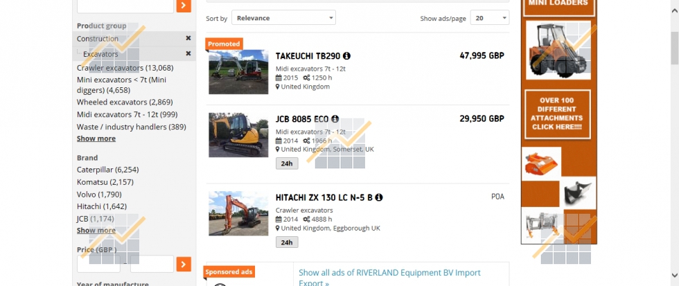Image resolution: width=679 pixels, height=286 pixels.
Task: Filter by Midi excavators 7t - 12t (999)
Action: click(x=127, y=114)
